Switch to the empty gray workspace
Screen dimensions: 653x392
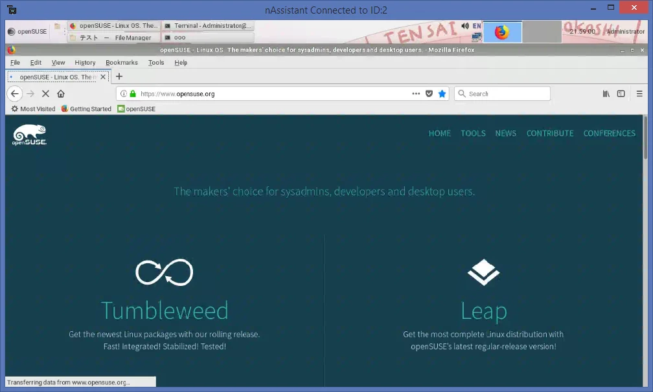click(x=542, y=32)
